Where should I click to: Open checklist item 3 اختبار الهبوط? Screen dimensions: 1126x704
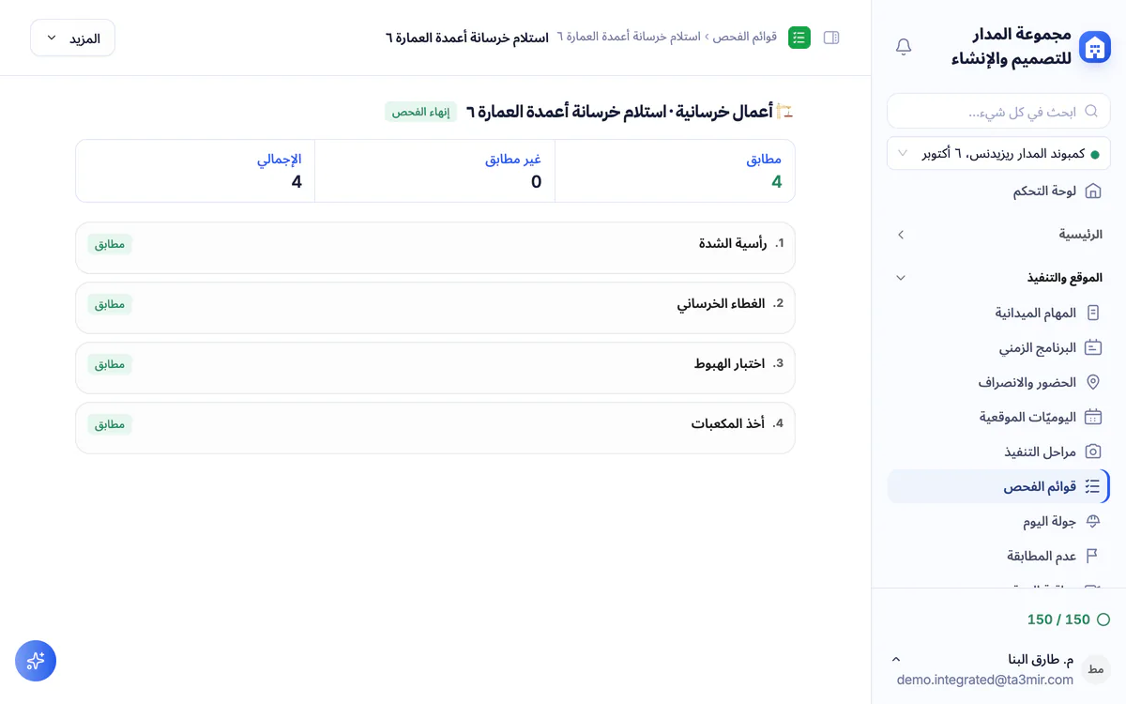[x=435, y=368]
